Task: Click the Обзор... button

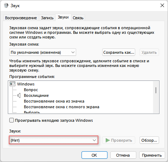Action: pos(149,140)
